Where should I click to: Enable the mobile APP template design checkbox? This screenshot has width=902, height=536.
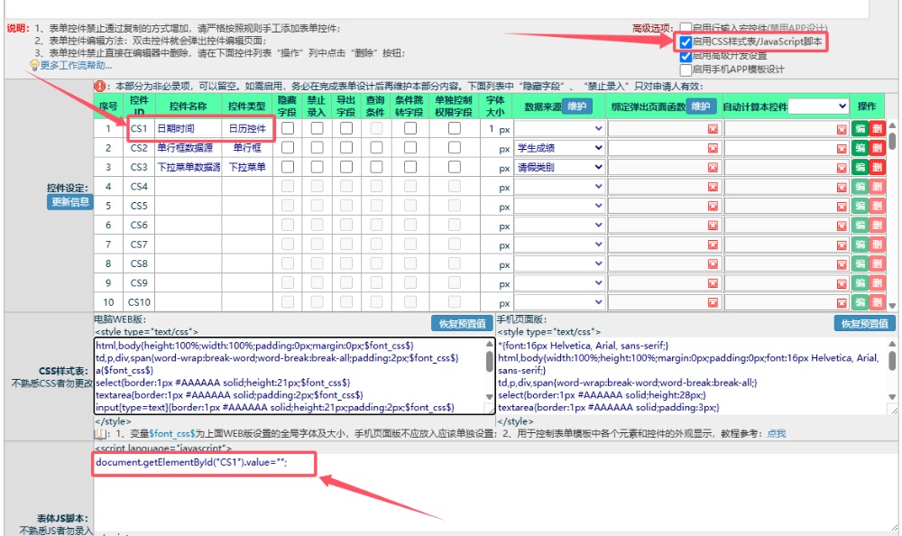(686, 69)
